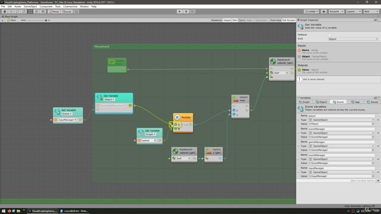
Task: Click the lock icon in Flow Graph toolbar
Action: pyautogui.click(x=2, y=20)
